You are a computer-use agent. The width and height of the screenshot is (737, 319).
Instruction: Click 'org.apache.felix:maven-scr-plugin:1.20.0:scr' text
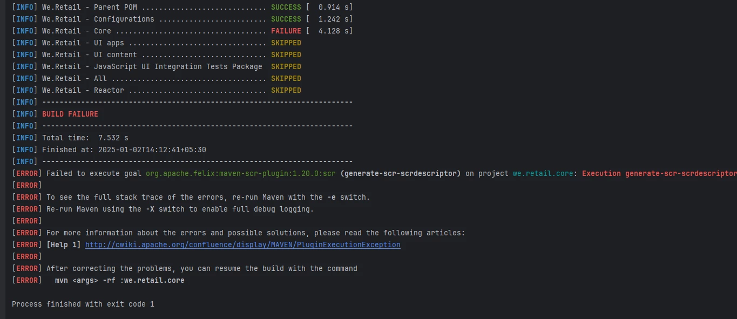coord(241,173)
